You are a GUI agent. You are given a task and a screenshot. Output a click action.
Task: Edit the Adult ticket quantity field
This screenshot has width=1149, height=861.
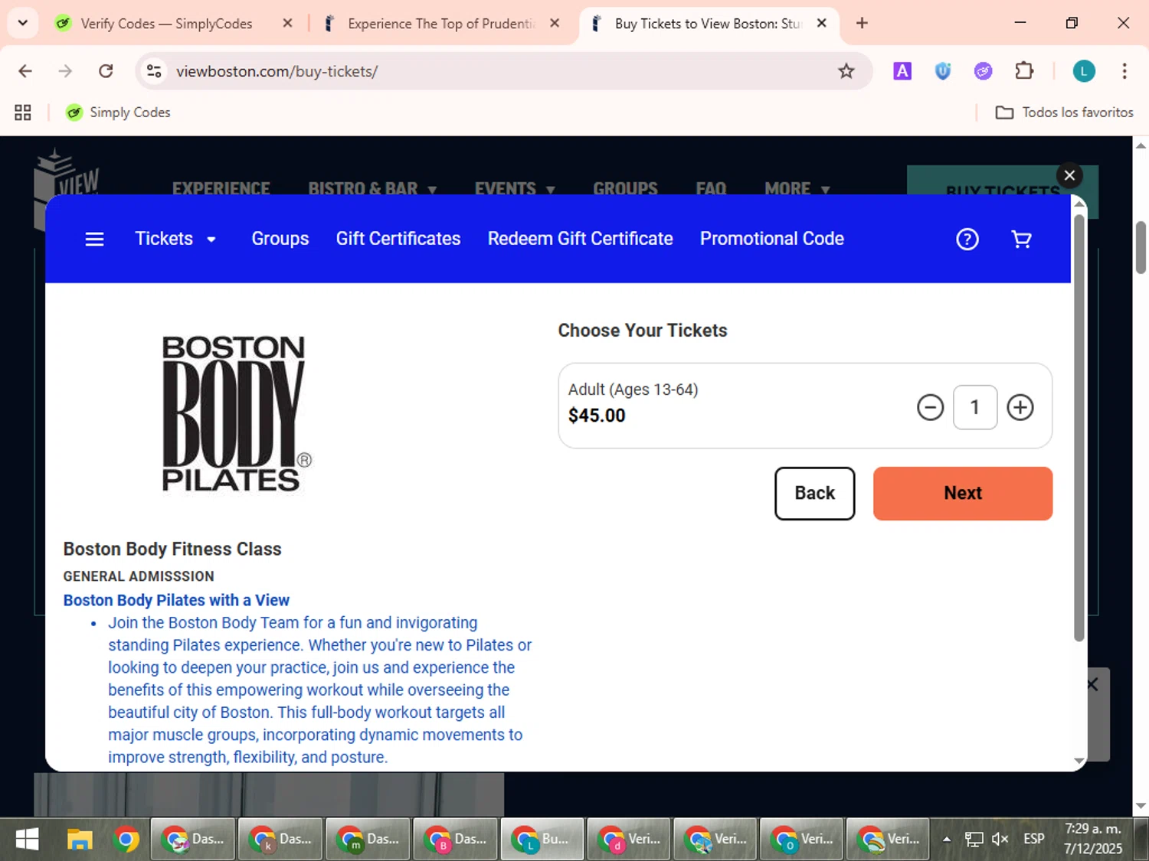click(974, 407)
